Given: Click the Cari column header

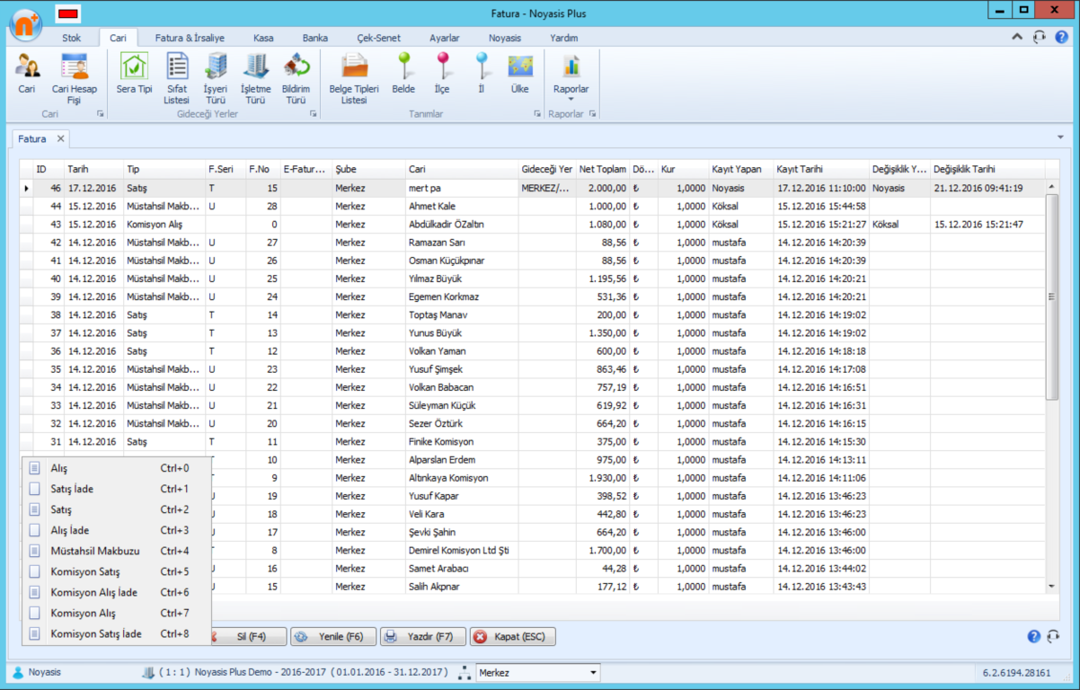Looking at the screenshot, I should (x=462, y=169).
